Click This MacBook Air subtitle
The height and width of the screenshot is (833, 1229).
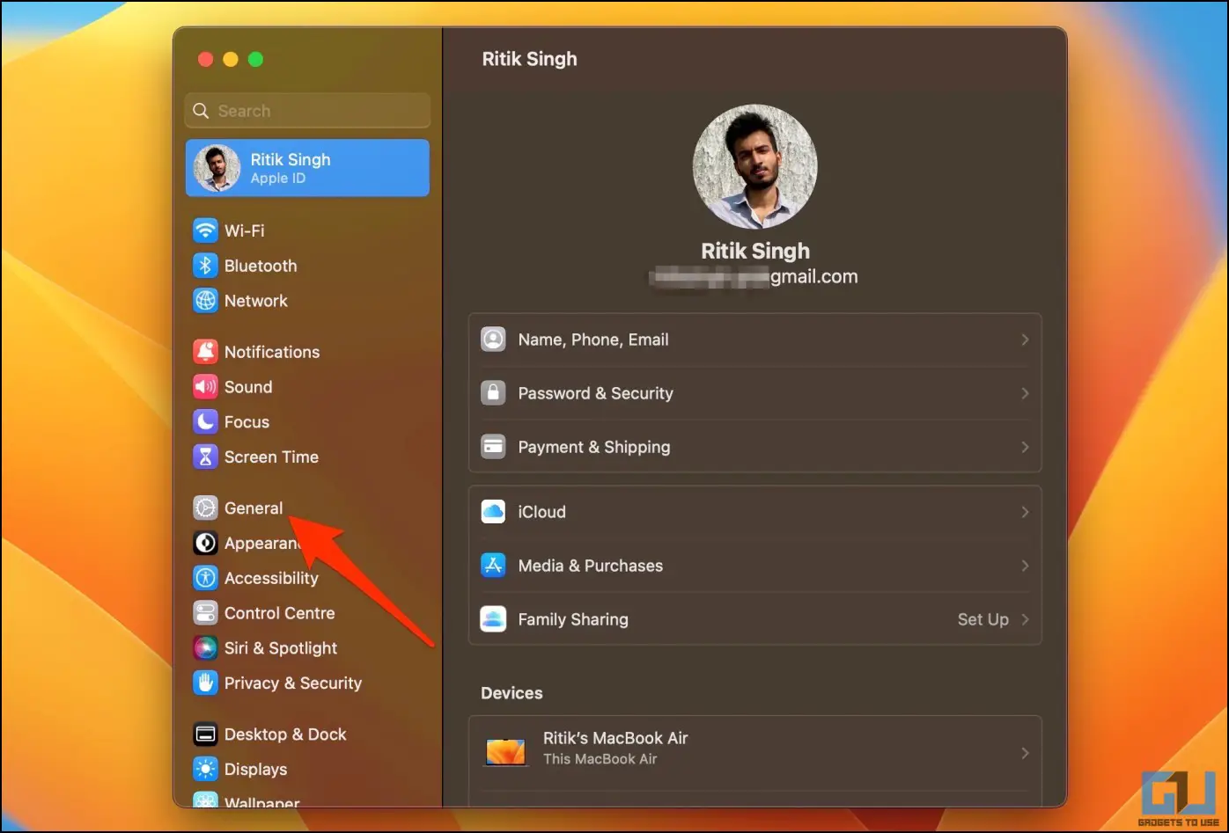600,759
